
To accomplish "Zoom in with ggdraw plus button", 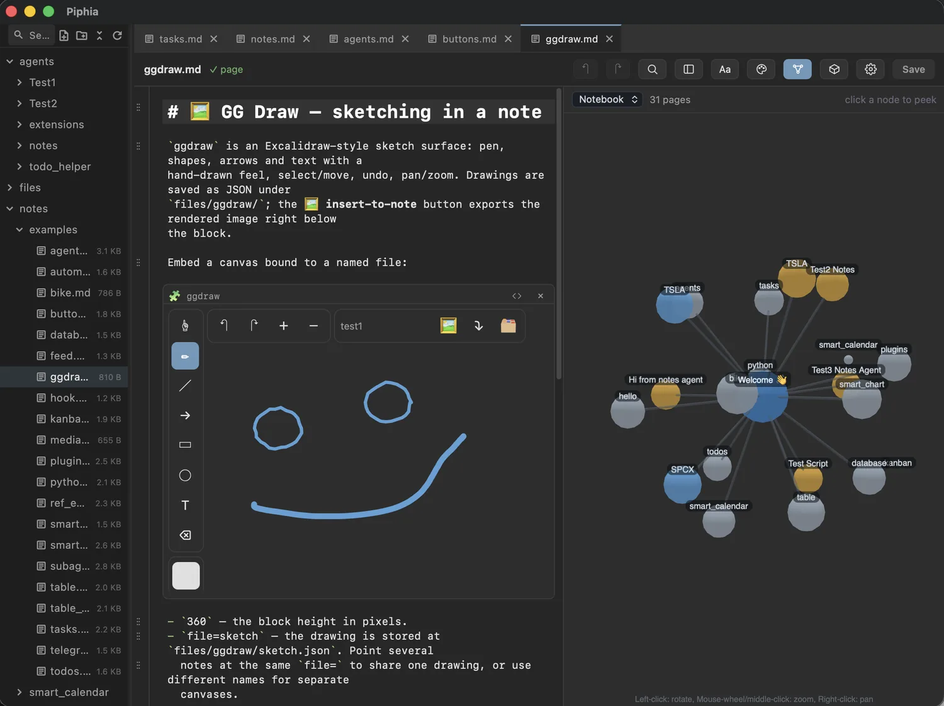I will [283, 325].
